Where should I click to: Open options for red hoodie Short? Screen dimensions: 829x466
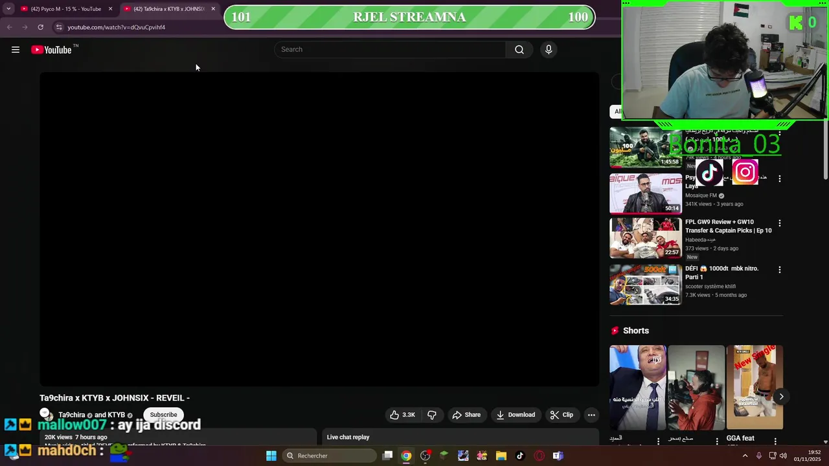tap(717, 441)
